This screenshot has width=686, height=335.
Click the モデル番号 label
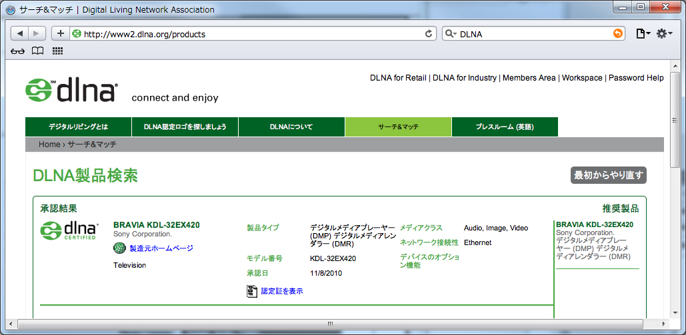click(265, 258)
